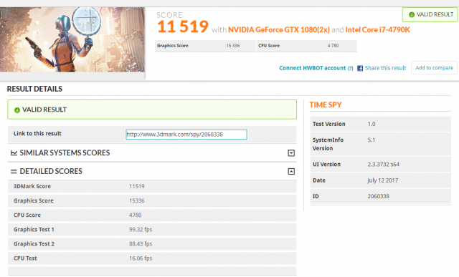Click the green info icon in top VALID RESULT badge
This screenshot has height=277, width=459.
412,14
